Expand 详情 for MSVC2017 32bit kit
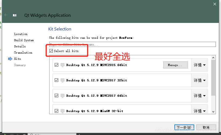Image resolution: width=221 pixels, height=135 pixels. (200, 80)
